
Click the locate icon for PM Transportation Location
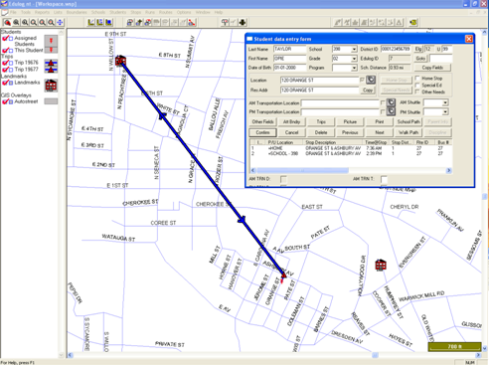coord(391,111)
